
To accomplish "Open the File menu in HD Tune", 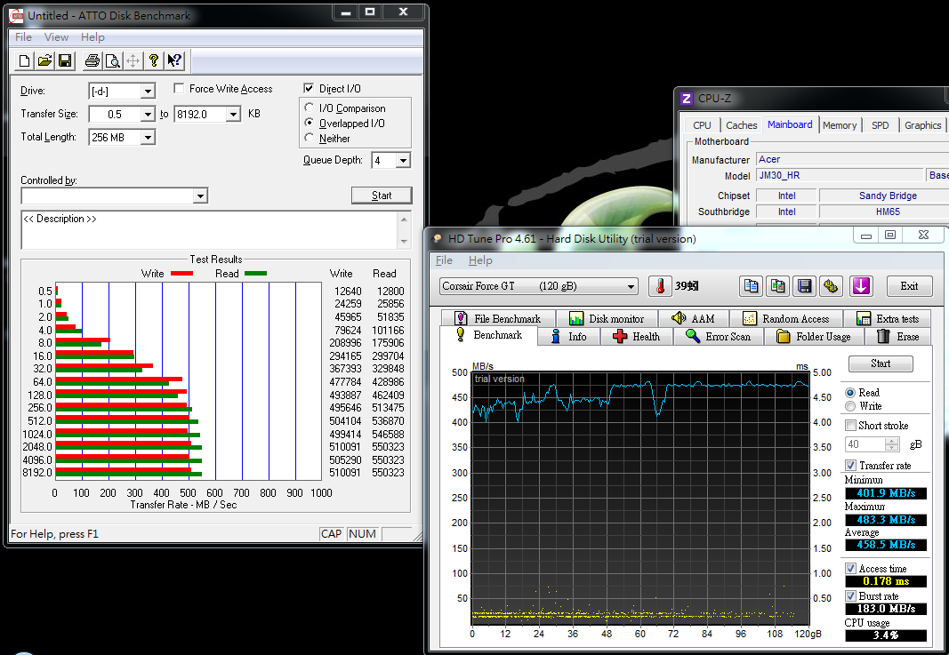I will pos(444,260).
